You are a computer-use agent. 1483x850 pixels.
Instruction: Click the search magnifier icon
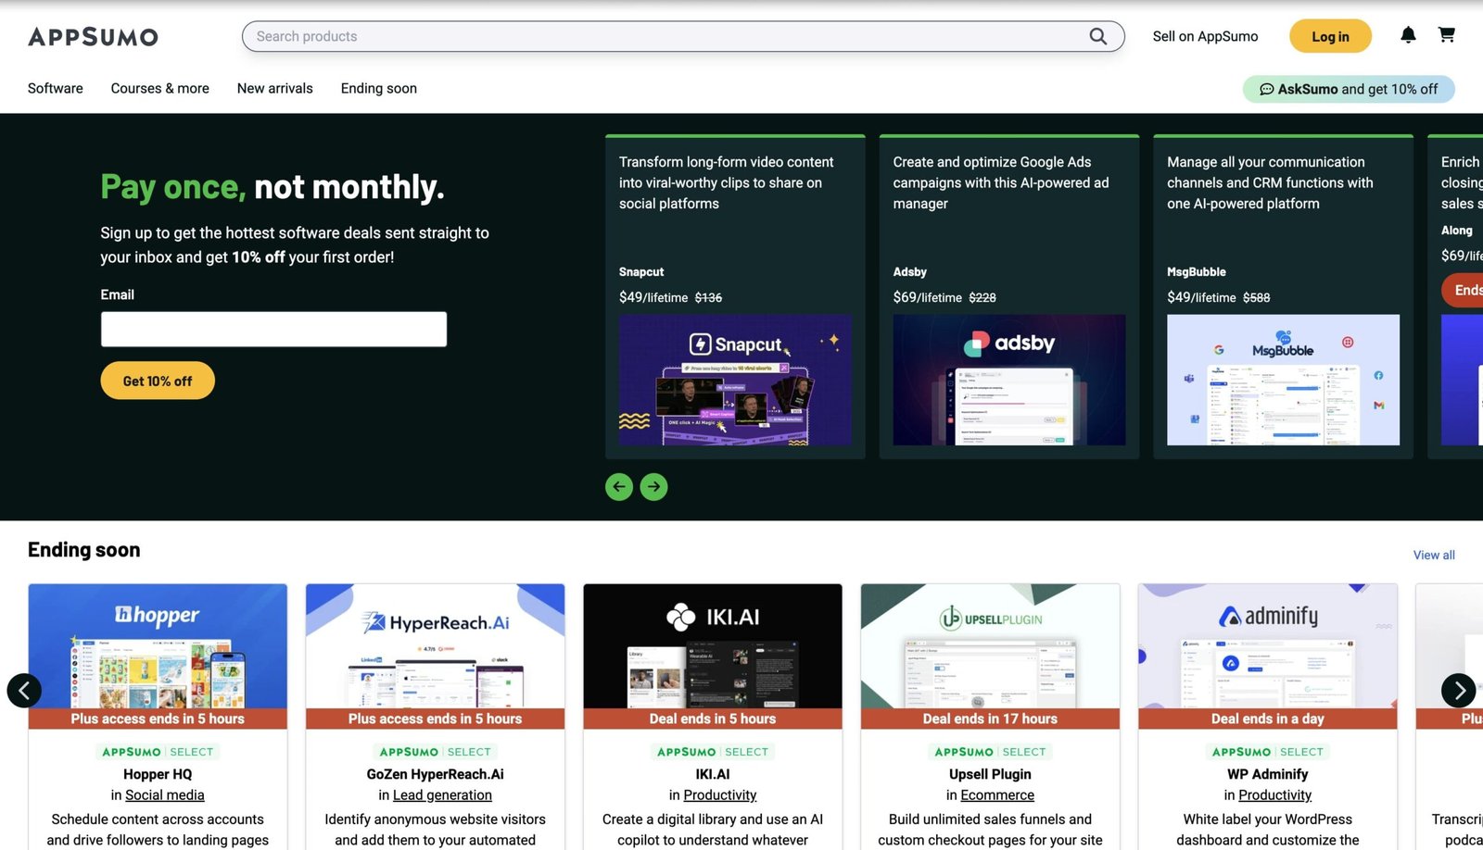(x=1097, y=36)
